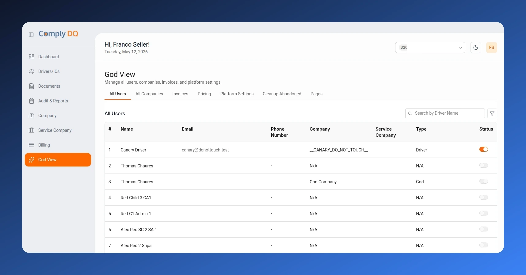Image resolution: width=526 pixels, height=275 pixels.
Task: Open the Cleanup Abandoned tab
Action: (x=282, y=94)
